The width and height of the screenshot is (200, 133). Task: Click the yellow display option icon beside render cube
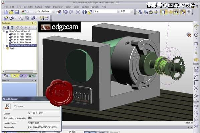pos(171,12)
